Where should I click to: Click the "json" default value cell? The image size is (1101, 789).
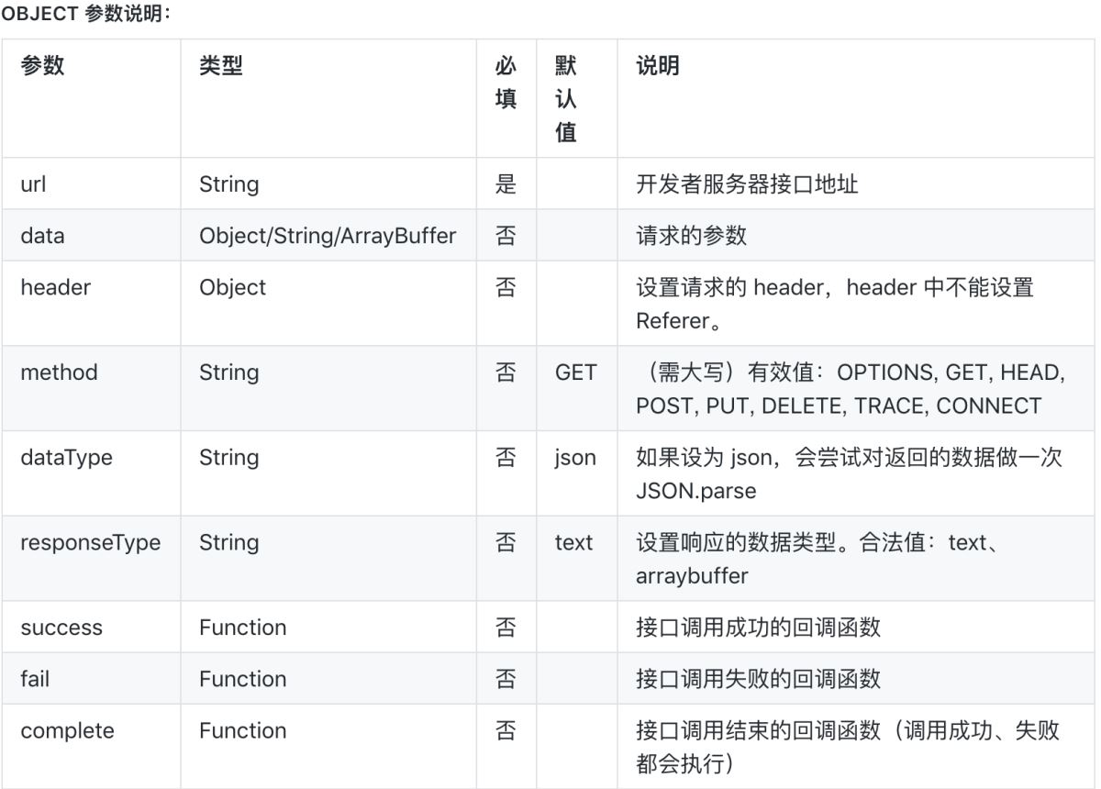coord(574,458)
